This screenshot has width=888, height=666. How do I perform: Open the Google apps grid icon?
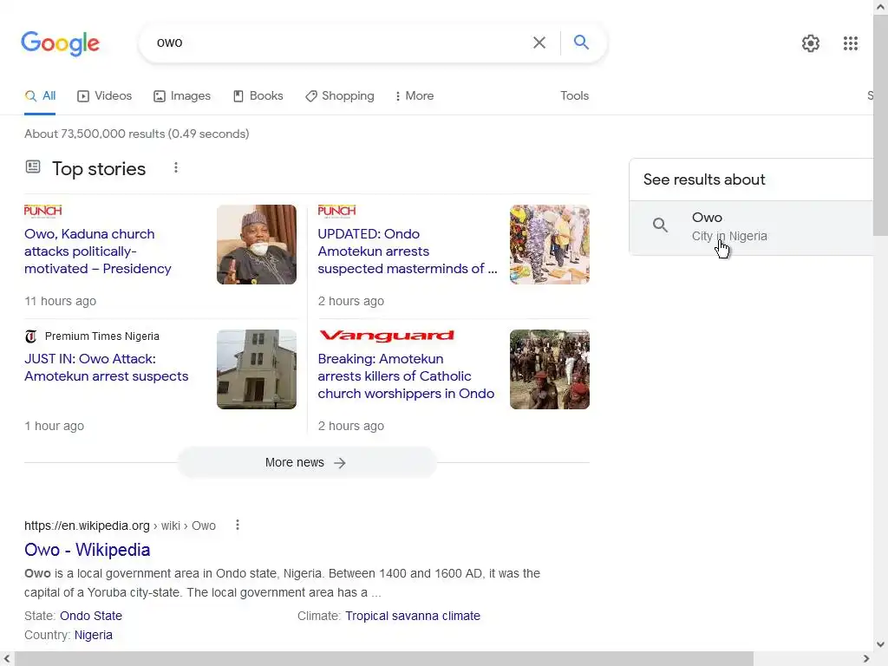tap(850, 43)
